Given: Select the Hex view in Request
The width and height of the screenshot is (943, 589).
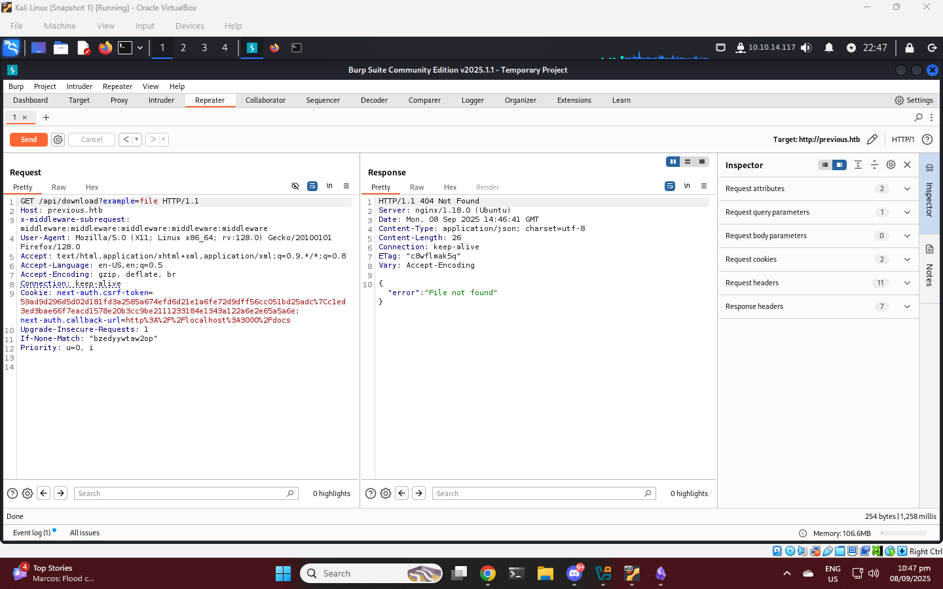Looking at the screenshot, I should click(x=92, y=187).
